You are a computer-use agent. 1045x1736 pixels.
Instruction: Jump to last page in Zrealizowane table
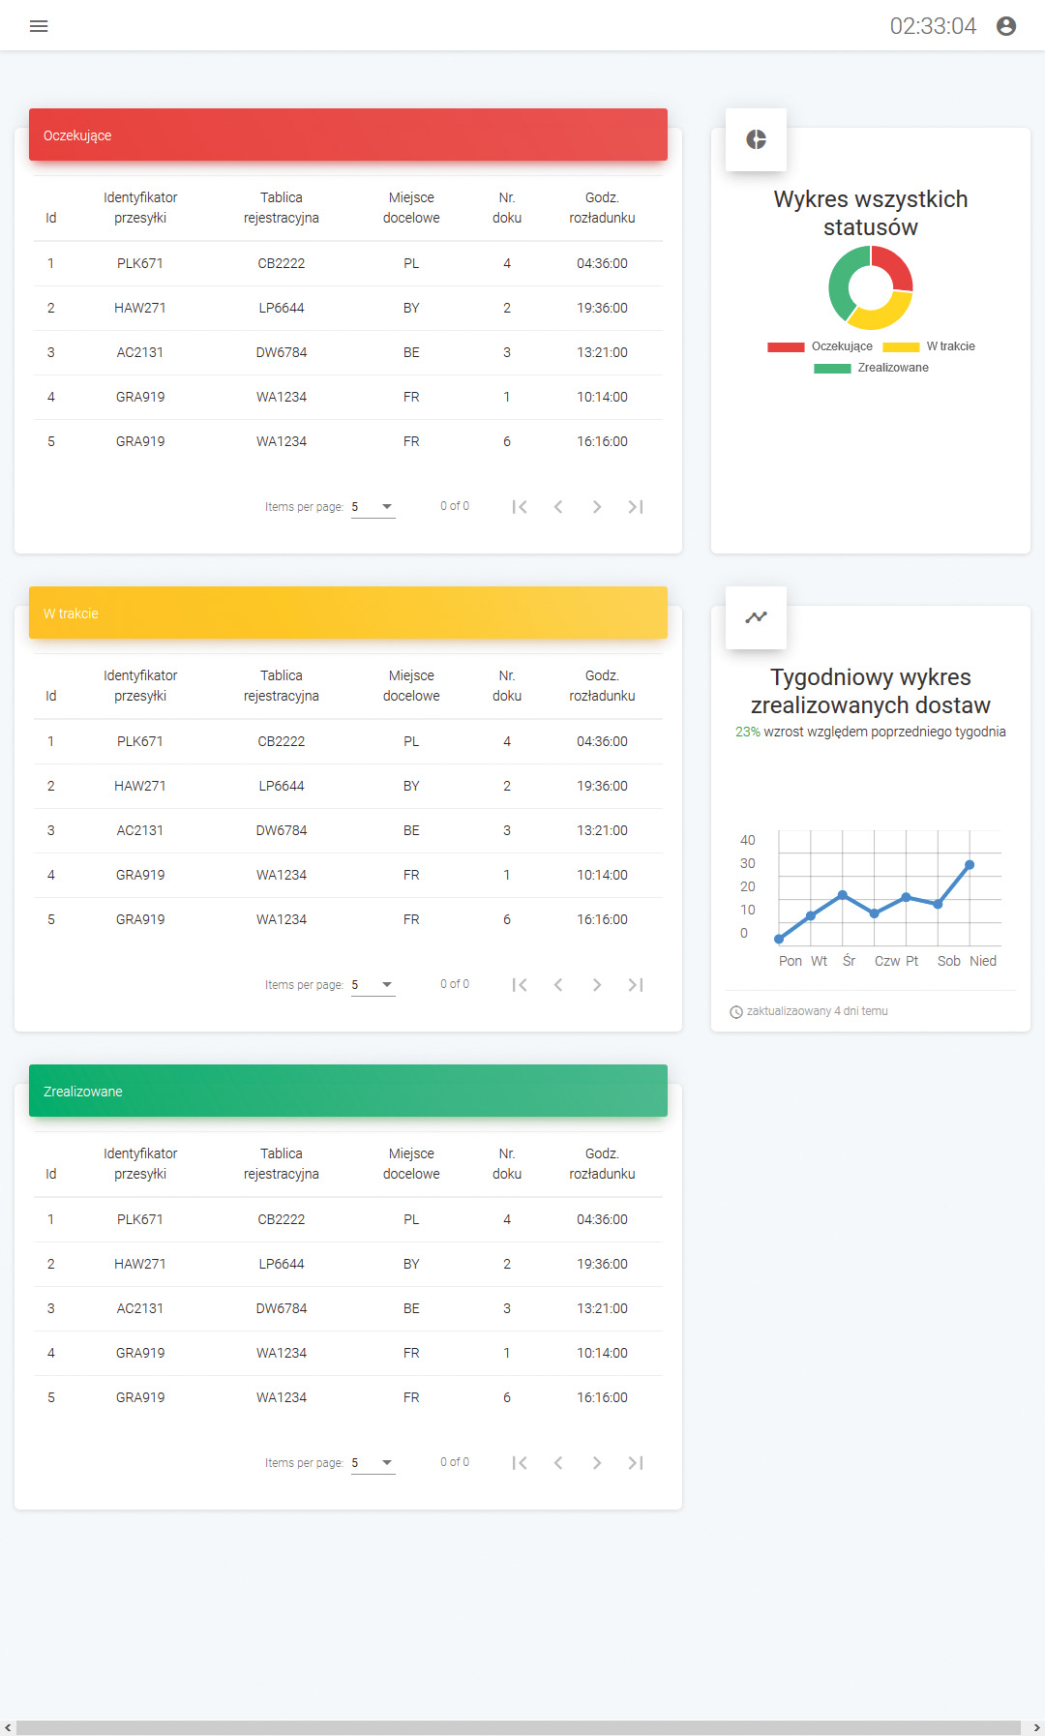pyautogui.click(x=636, y=1463)
